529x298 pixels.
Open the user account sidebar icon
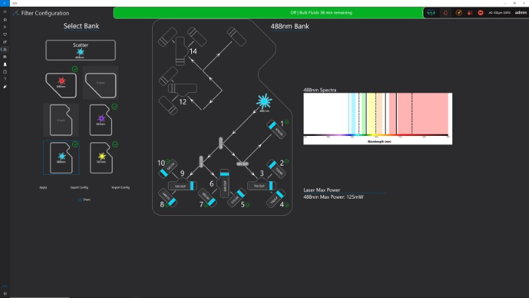click(x=5, y=64)
